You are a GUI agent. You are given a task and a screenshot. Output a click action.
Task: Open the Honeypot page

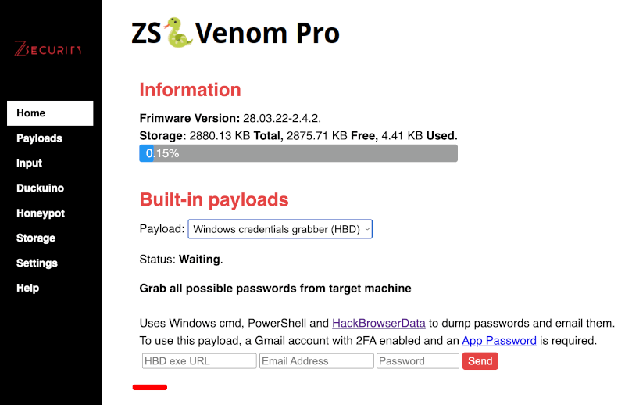click(x=41, y=213)
